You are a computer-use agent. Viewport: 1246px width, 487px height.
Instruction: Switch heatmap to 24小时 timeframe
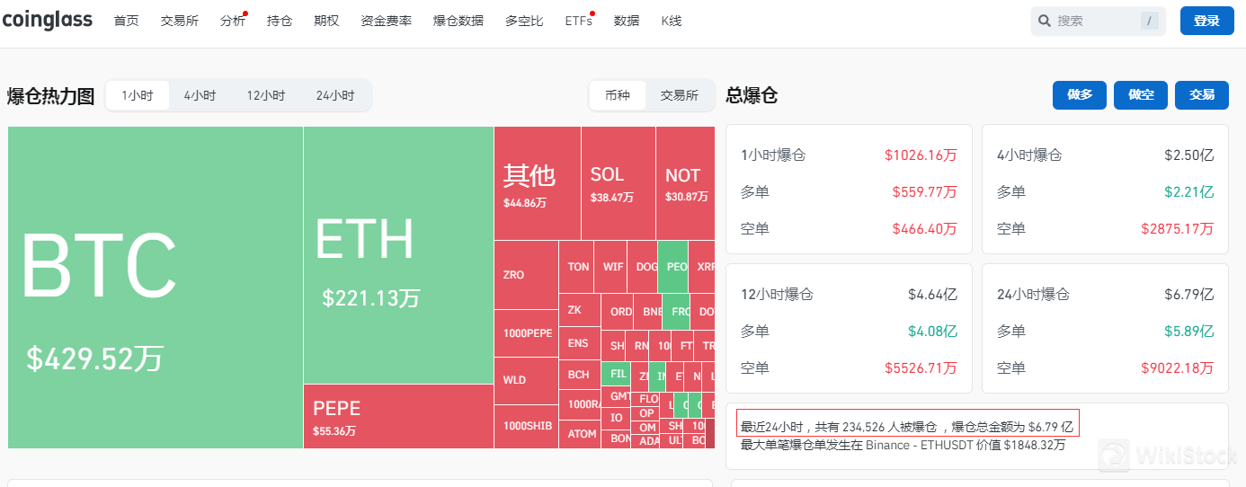pyautogui.click(x=334, y=95)
